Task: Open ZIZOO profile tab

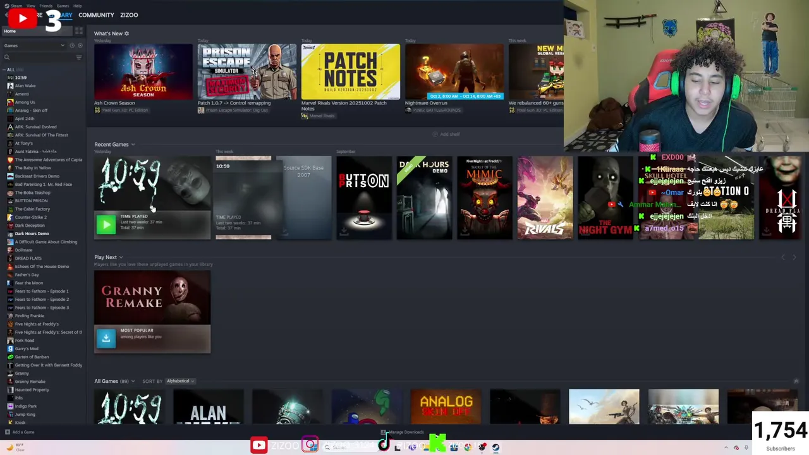Action: click(x=129, y=15)
